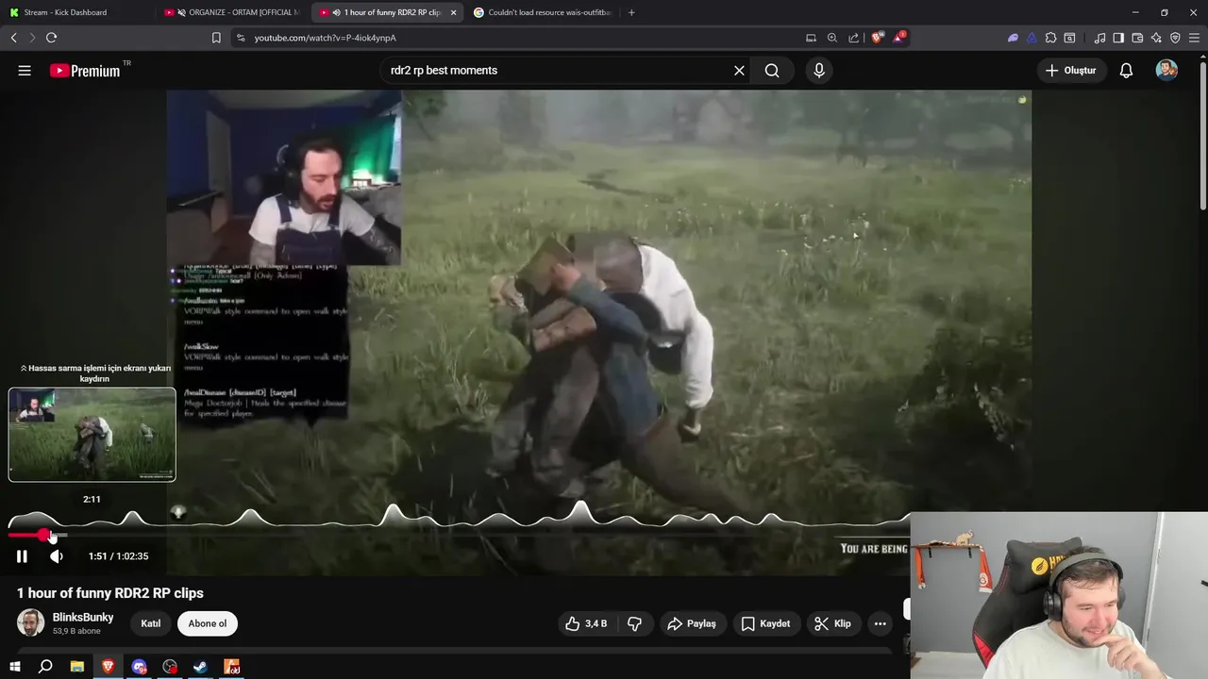This screenshot has height=679, width=1208.
Task: Go to the YouTube Premium home logo
Action: point(85,71)
